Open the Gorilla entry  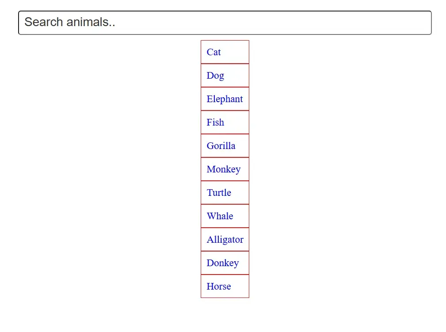coord(221,146)
